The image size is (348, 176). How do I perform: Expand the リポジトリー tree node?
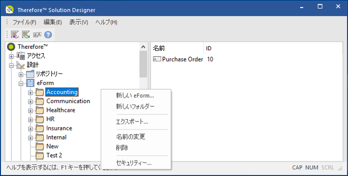point(21,75)
